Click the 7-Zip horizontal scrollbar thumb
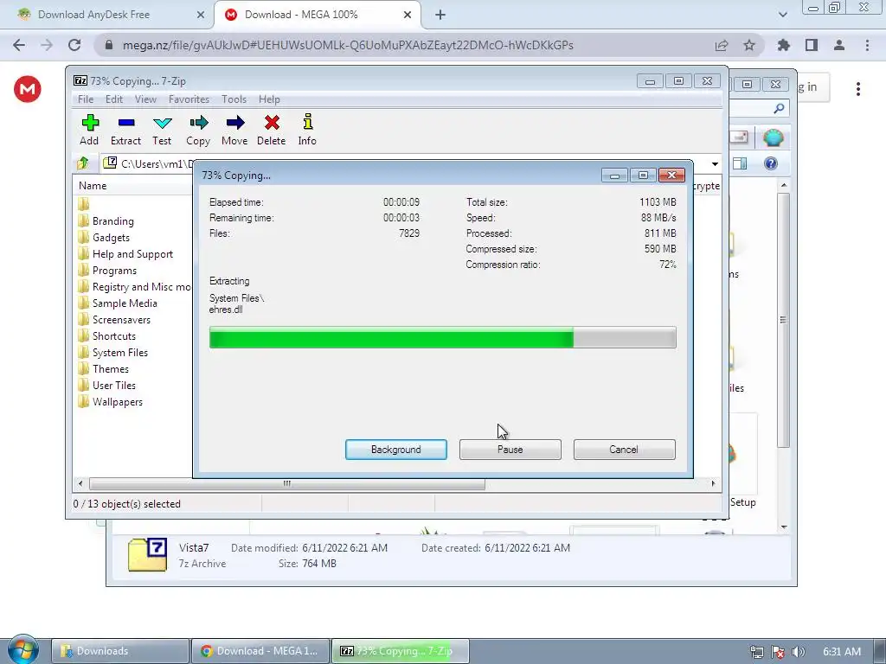Screen dimensions: 886x664 tap(287, 484)
